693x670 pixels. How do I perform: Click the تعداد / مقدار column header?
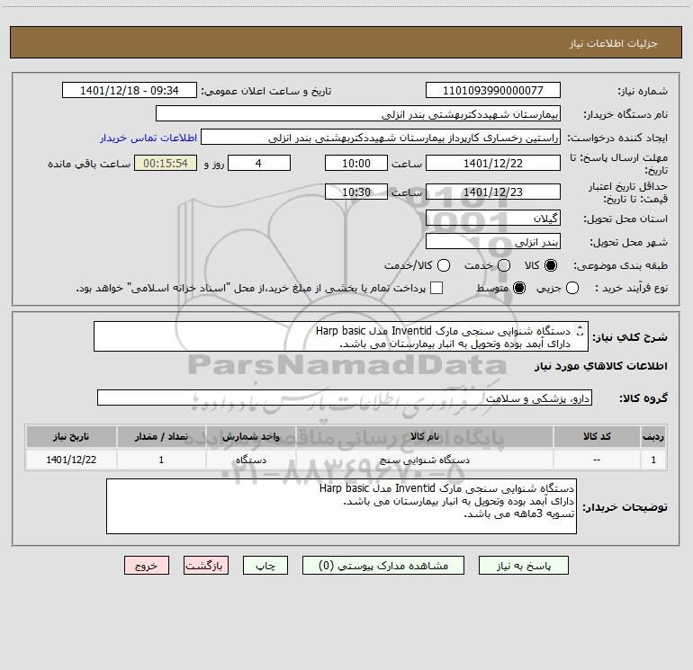pos(161,436)
